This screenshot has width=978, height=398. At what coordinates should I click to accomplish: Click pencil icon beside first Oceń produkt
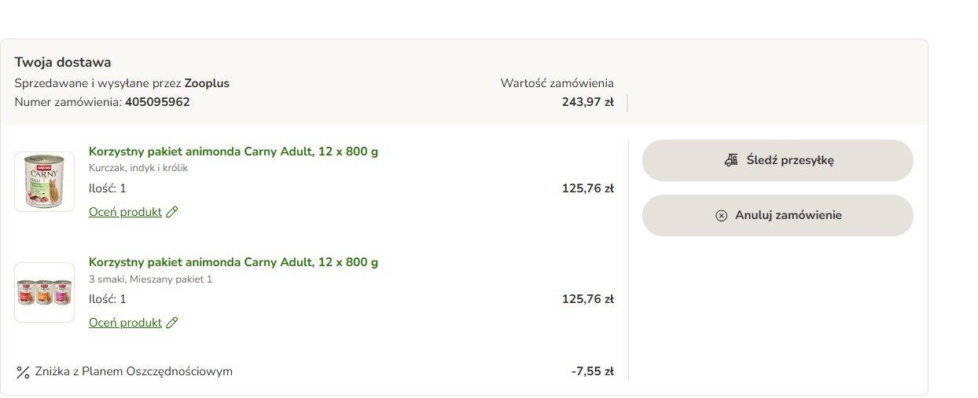click(x=172, y=212)
